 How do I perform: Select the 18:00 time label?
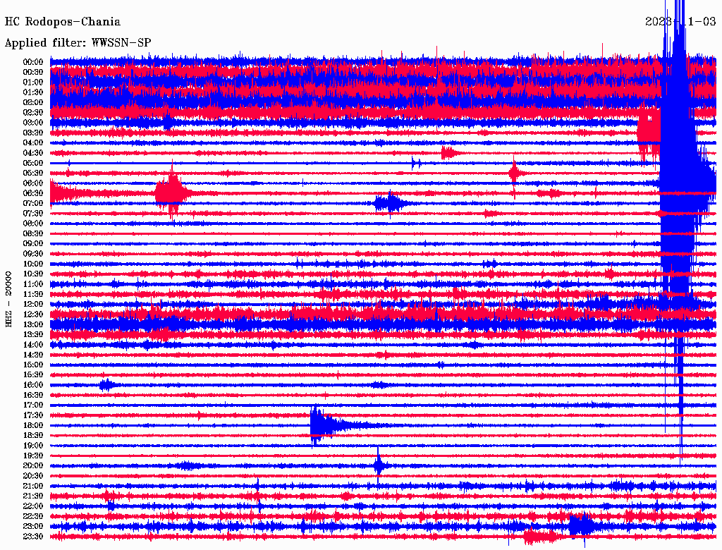tap(32, 426)
